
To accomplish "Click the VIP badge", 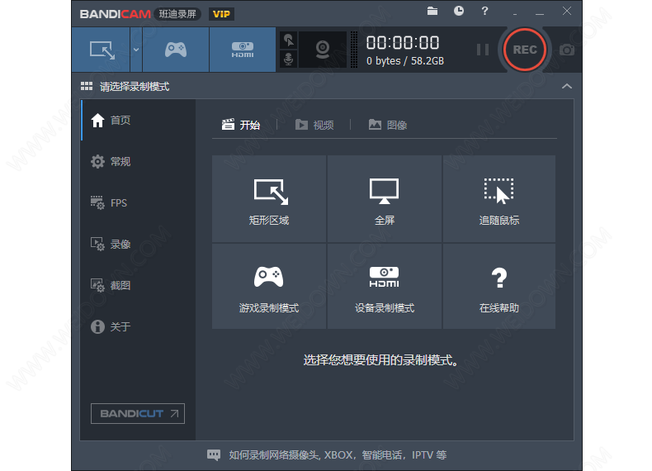I will tap(221, 14).
